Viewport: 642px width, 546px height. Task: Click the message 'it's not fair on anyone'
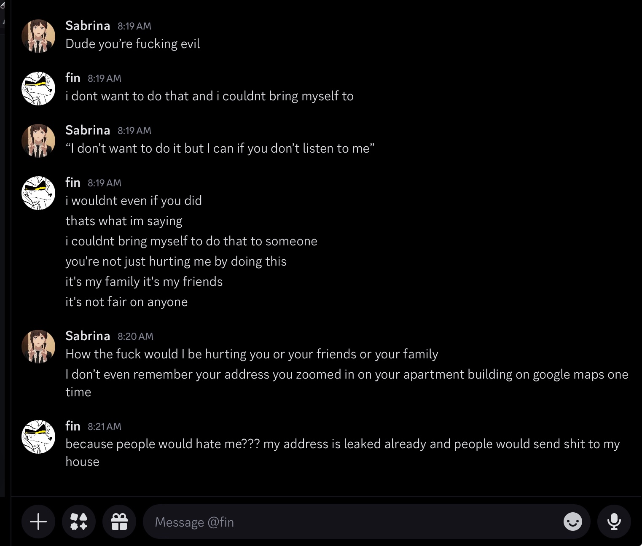(126, 302)
